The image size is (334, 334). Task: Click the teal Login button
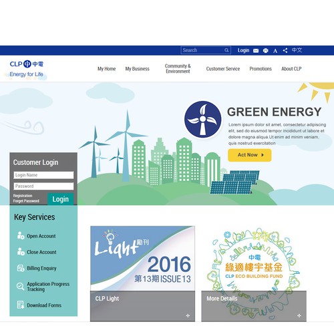pos(60,199)
